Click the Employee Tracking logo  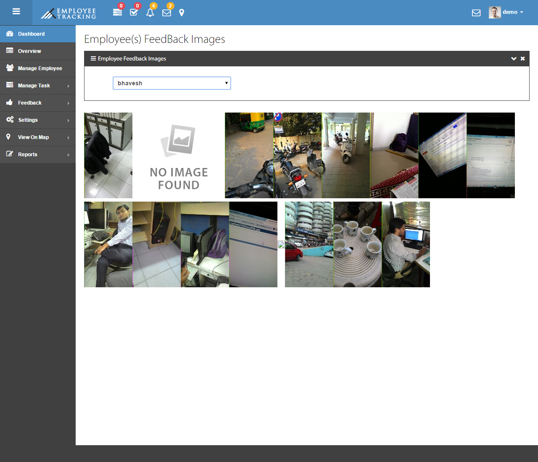coord(69,13)
